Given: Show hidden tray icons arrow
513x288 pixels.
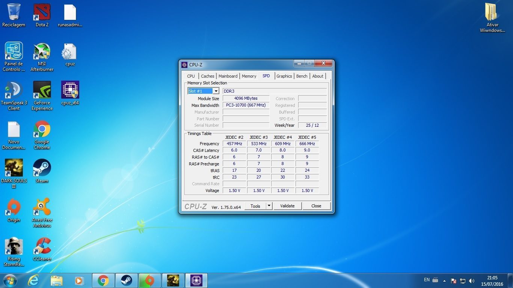Looking at the screenshot, I should click(x=445, y=281).
